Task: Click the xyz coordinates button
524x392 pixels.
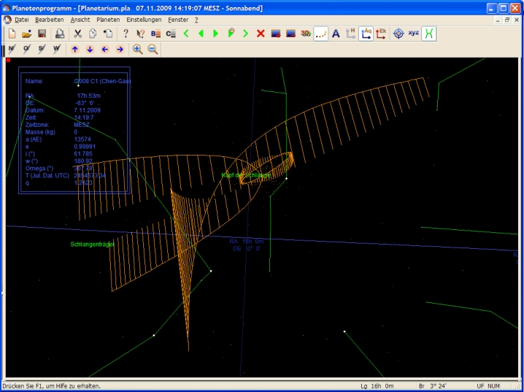Action: coord(414,34)
